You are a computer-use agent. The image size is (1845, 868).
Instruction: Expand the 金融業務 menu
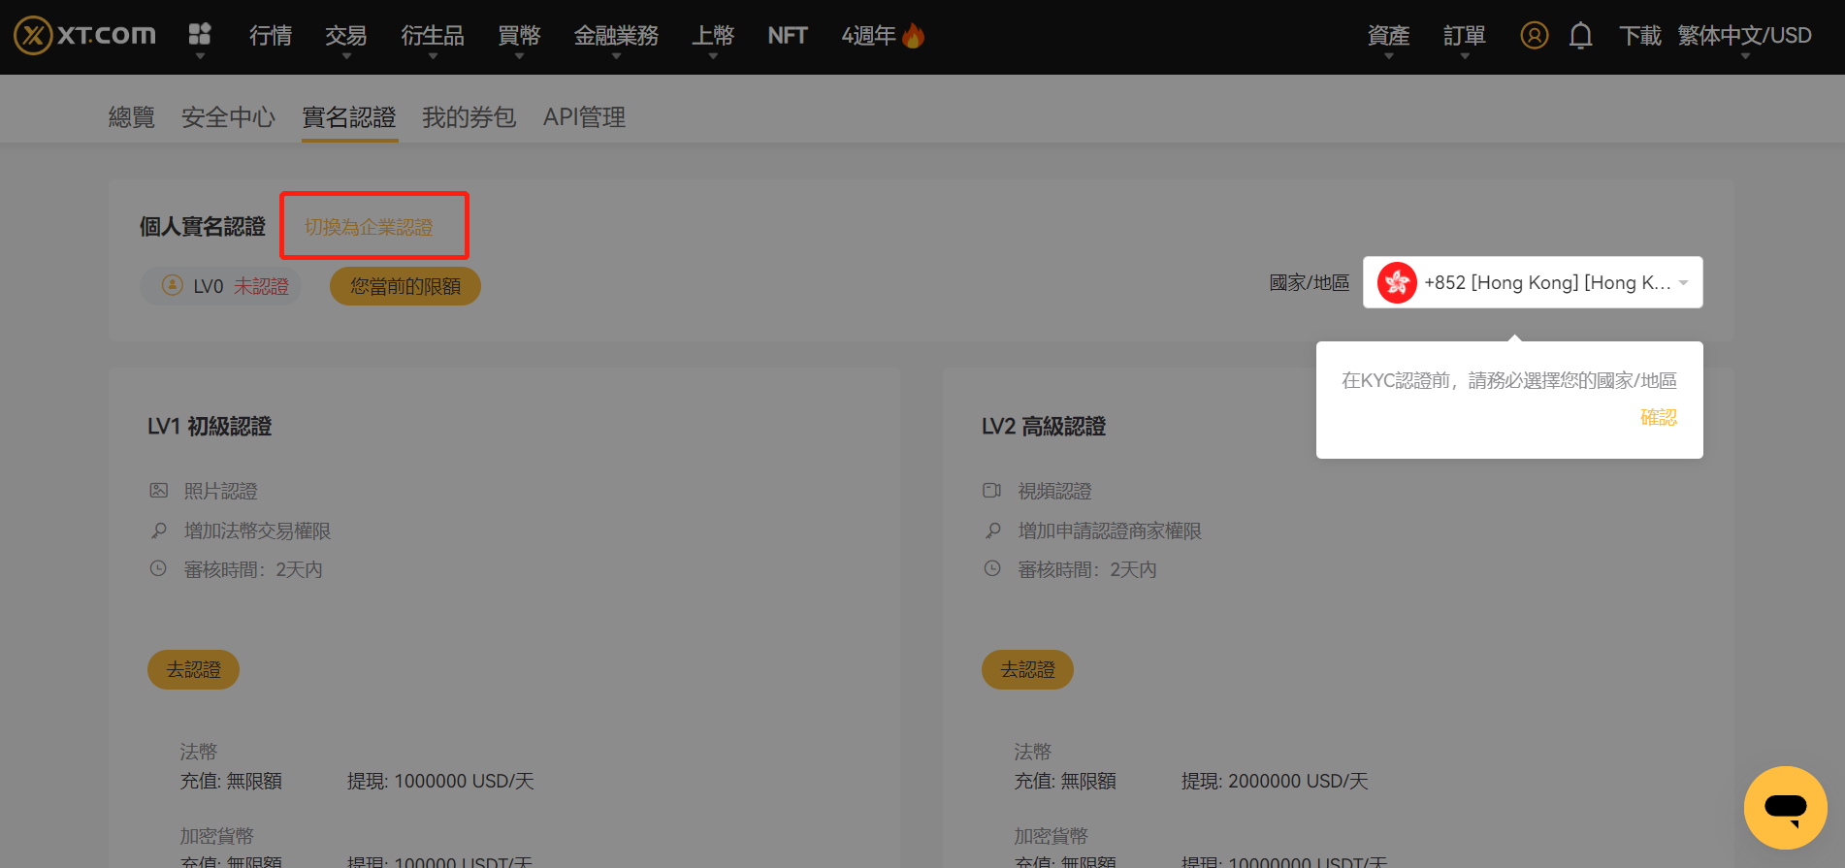[616, 36]
